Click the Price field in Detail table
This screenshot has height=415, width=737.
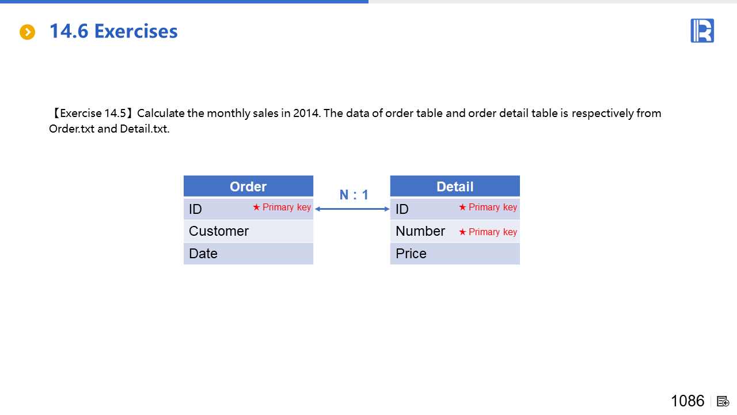(x=411, y=254)
